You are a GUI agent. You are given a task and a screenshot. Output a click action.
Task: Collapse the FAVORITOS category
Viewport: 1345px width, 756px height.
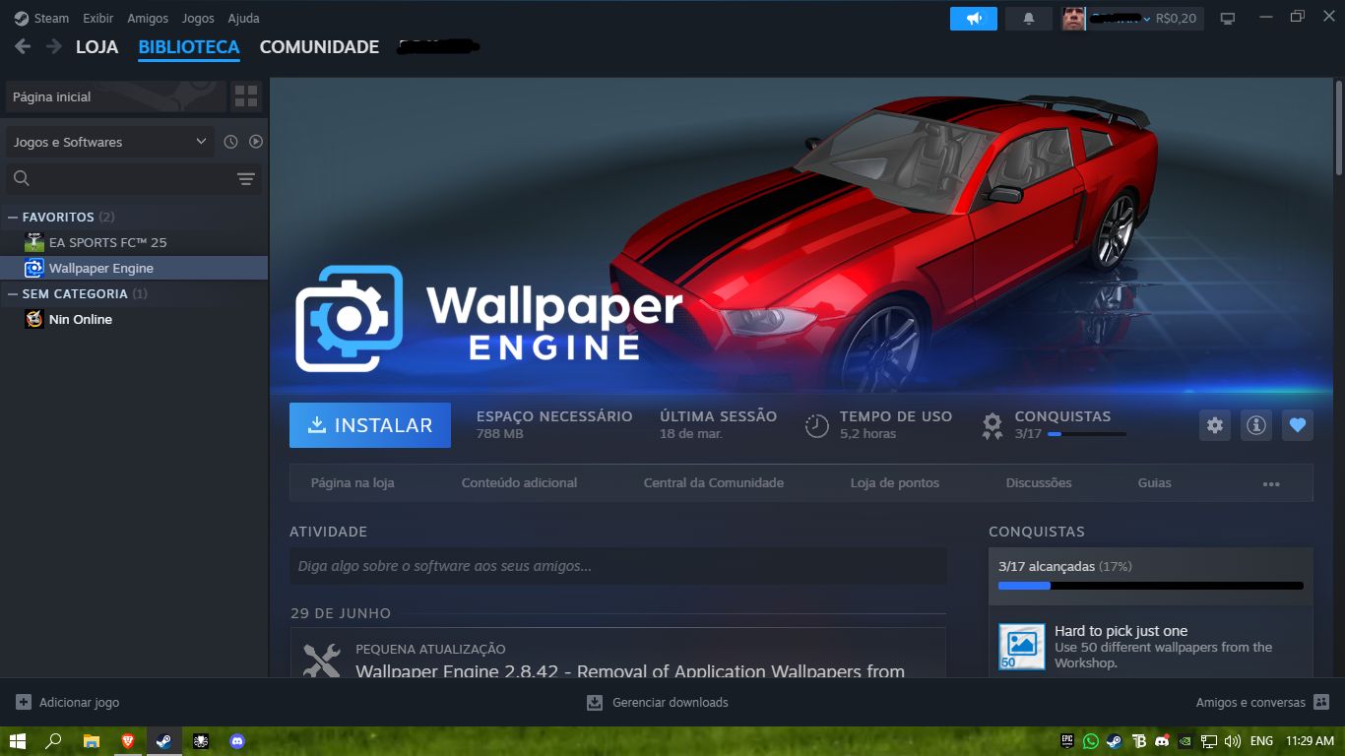coord(13,217)
